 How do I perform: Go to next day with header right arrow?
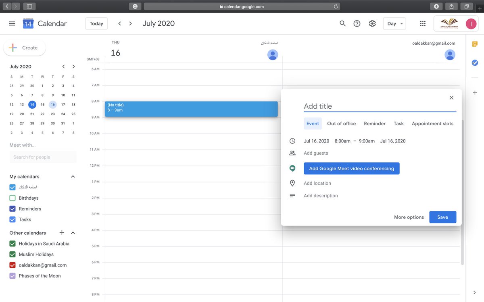[130, 23]
